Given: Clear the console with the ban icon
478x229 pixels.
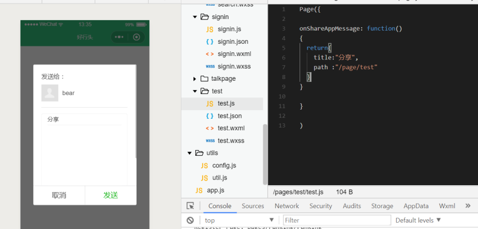Looking at the screenshot, I should pos(190,220).
